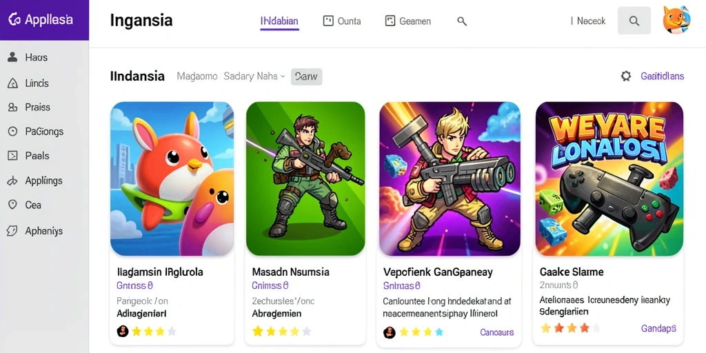Viewport: 706px width, 353px height.
Task: Click the Oarw filter button
Action: coord(307,77)
